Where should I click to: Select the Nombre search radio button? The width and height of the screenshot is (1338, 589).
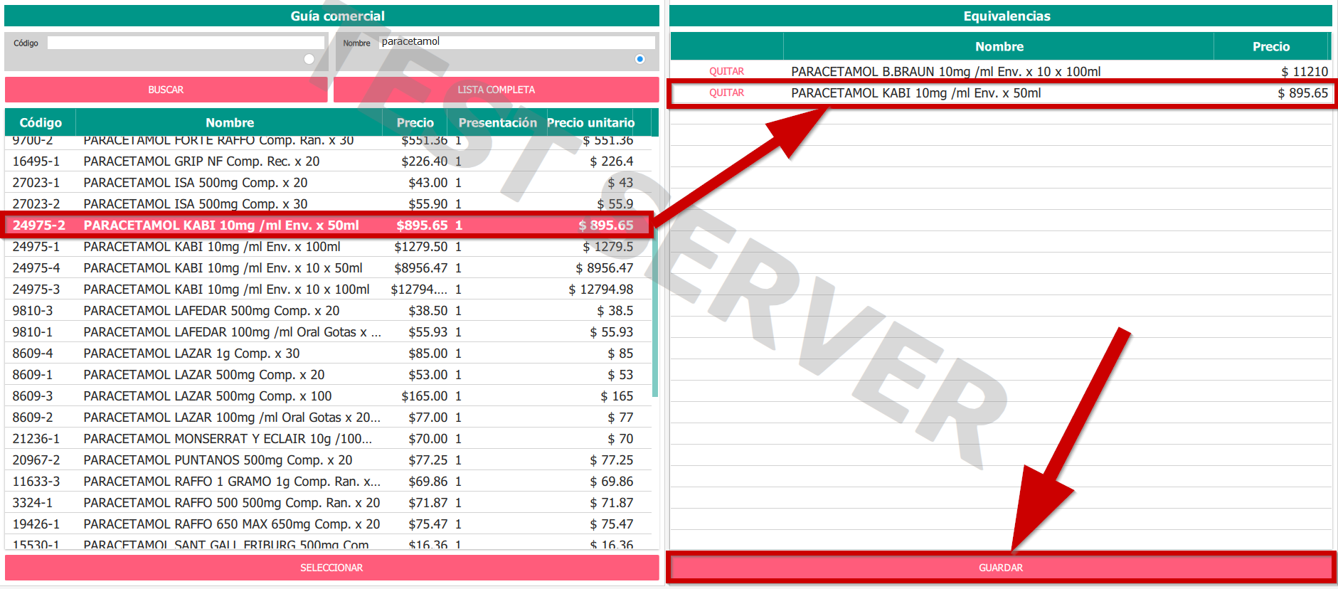639,59
